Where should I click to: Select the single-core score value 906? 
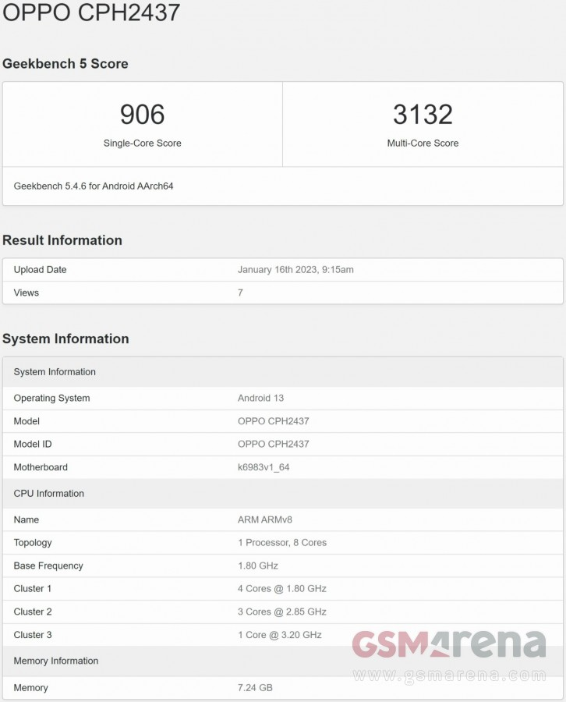tap(143, 114)
